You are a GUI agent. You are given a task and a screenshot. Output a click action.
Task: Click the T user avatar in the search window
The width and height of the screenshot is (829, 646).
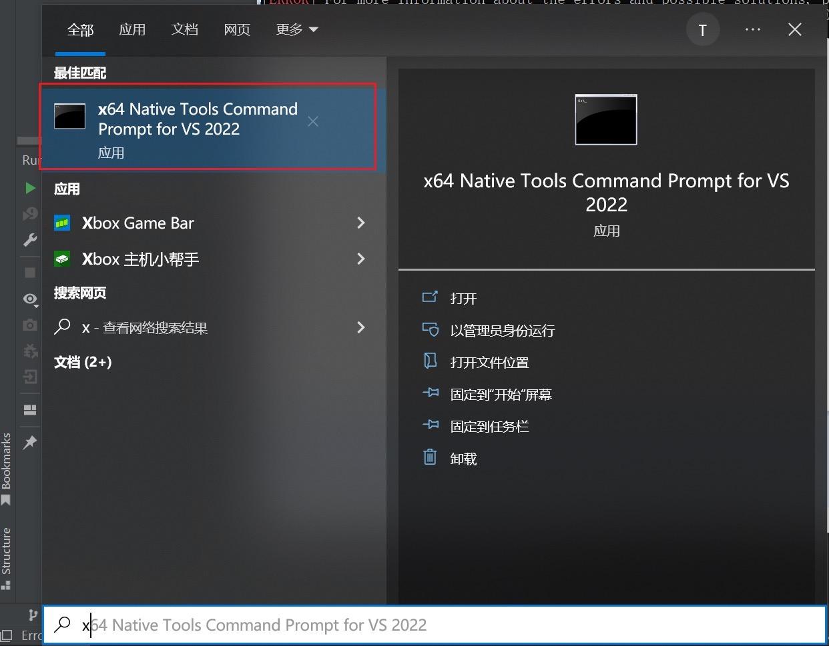(x=702, y=29)
